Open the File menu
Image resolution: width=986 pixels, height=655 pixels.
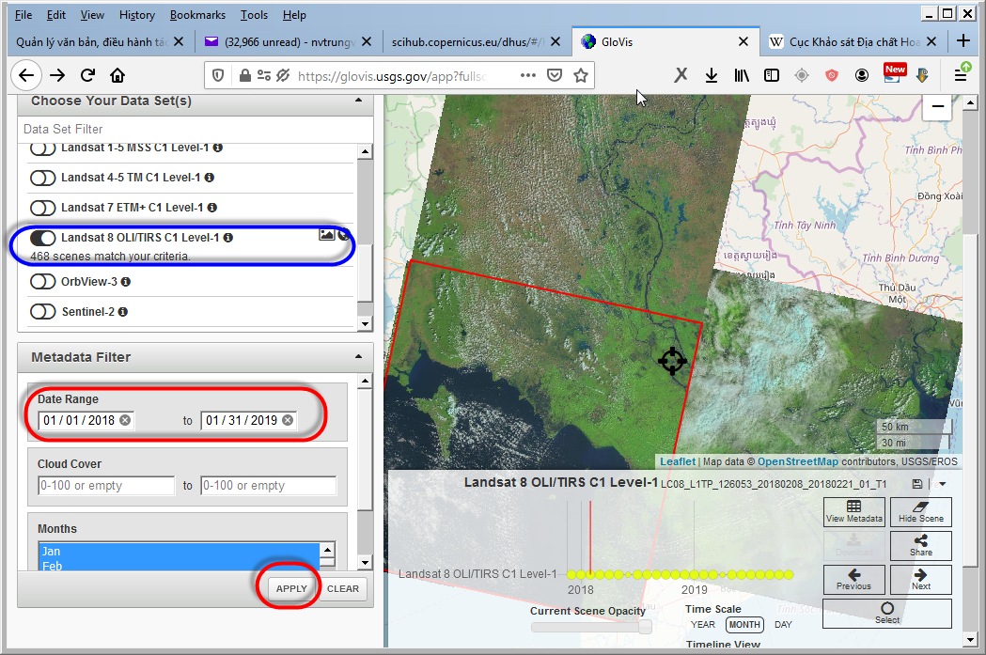click(23, 15)
